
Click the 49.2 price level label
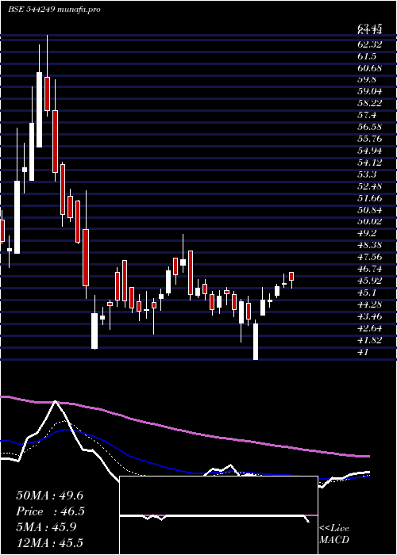click(x=367, y=233)
